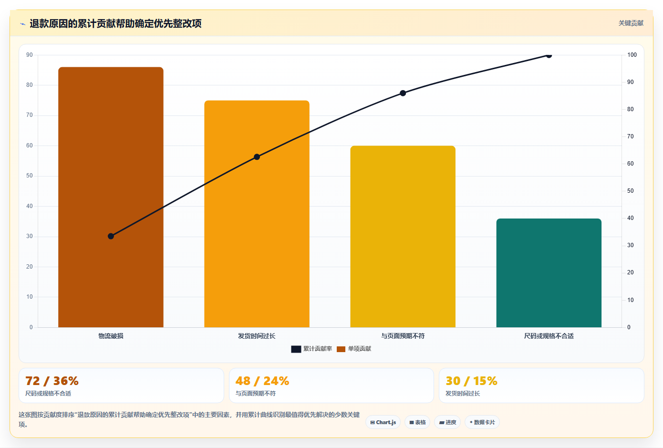Screen dimensions: 663x448
Task: Click the description paragraph starting 这张图按贡献度排序
Action: pyautogui.click(x=189, y=419)
